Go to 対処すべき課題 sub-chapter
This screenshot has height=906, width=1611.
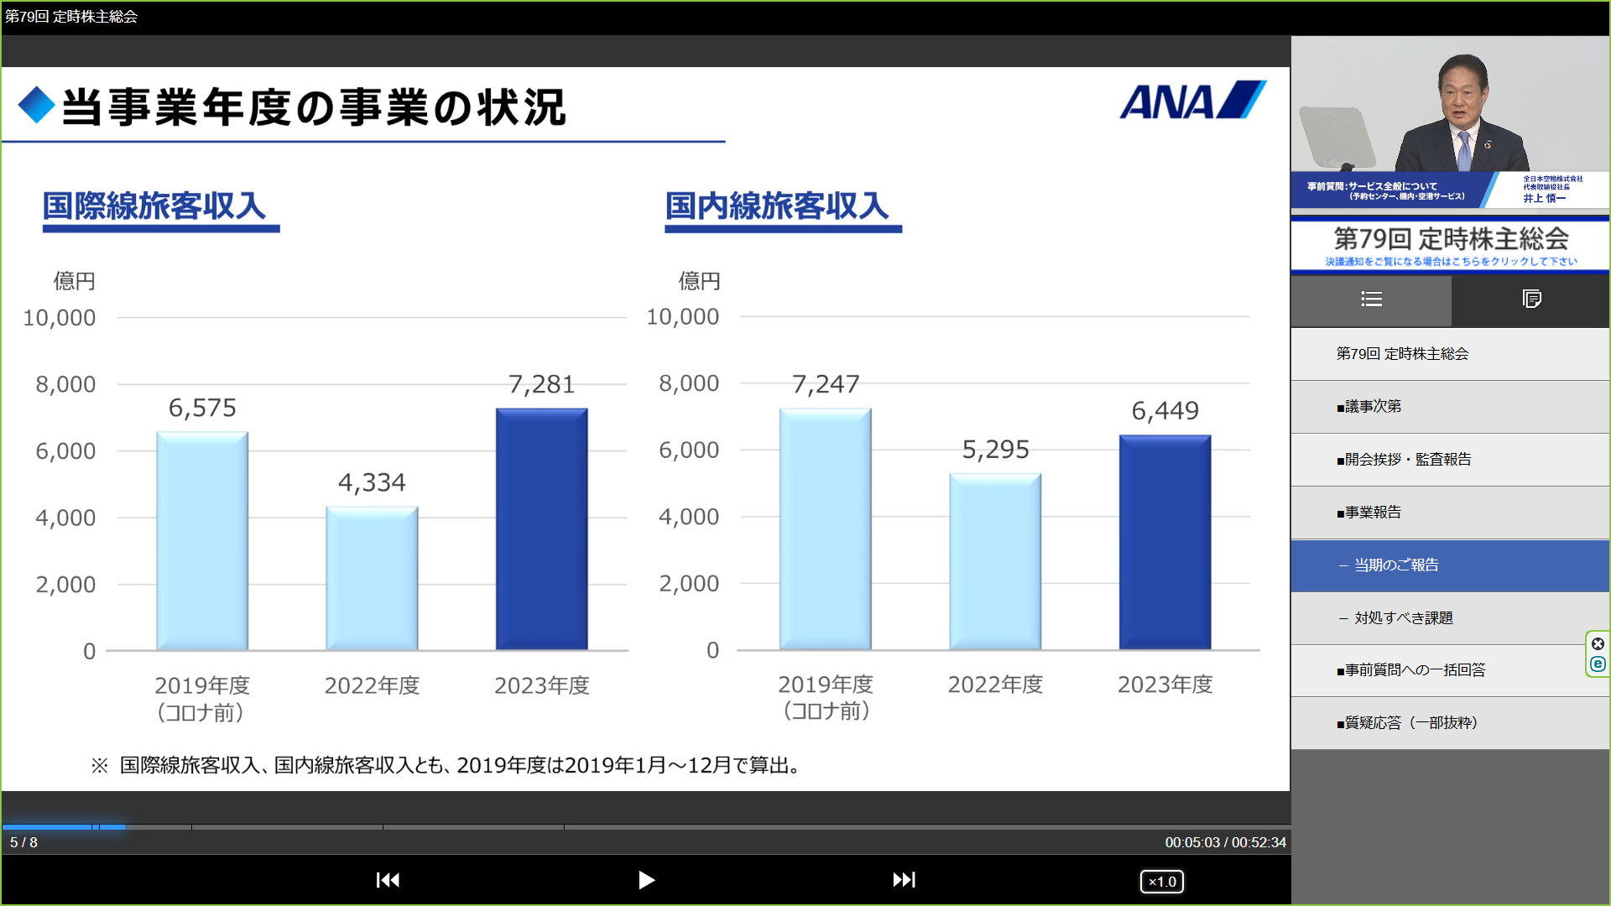point(1403,618)
